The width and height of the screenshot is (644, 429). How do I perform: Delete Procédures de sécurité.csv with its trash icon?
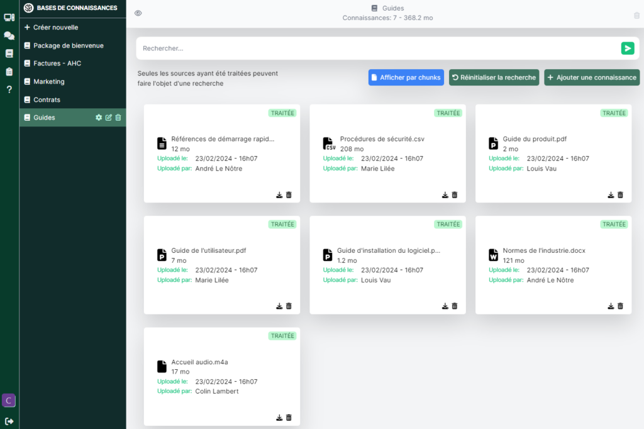(x=455, y=195)
